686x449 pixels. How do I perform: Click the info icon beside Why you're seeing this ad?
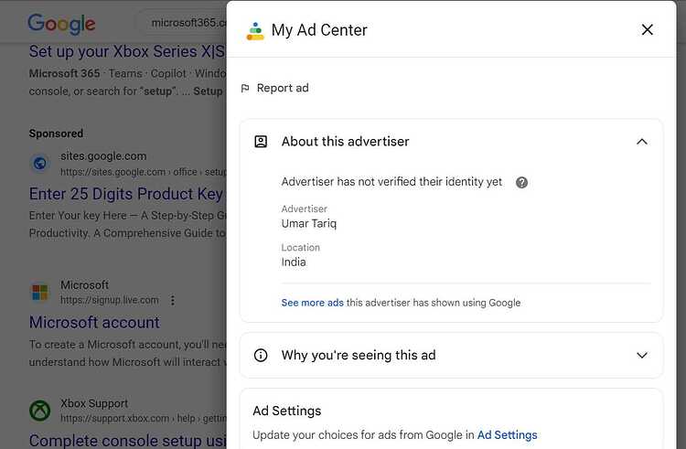tap(261, 356)
